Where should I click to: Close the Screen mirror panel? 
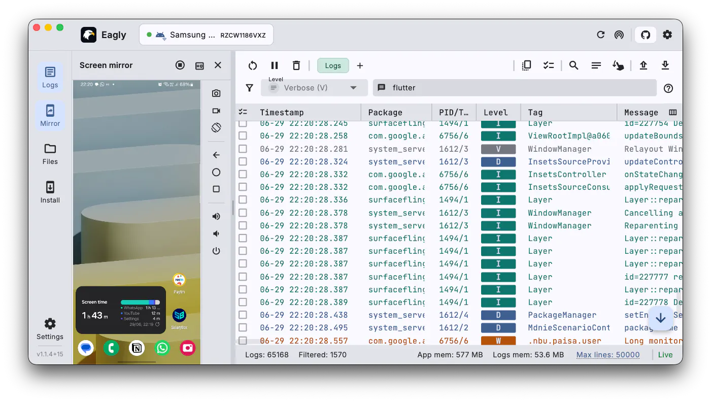[x=218, y=65]
